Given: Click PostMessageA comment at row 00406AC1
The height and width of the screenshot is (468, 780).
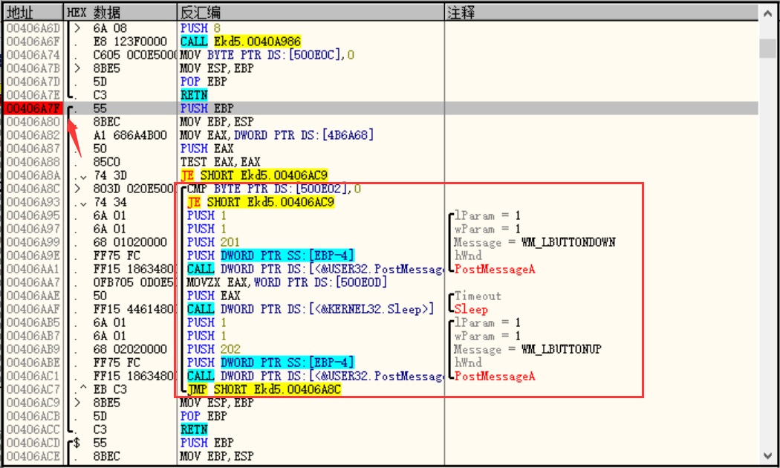Looking at the screenshot, I should tap(495, 377).
